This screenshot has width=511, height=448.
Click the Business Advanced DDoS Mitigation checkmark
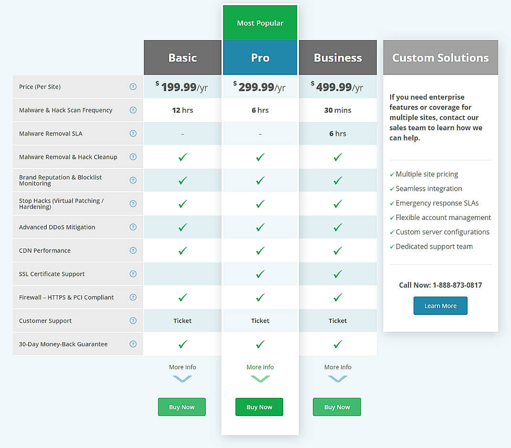tap(338, 227)
